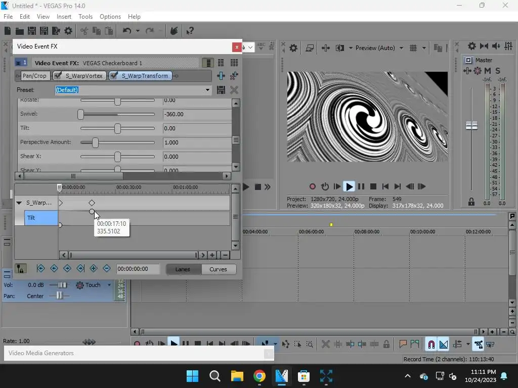Switch the FX list to single-column view
Image resolution: width=518 pixels, height=388 pixels.
tap(208, 63)
